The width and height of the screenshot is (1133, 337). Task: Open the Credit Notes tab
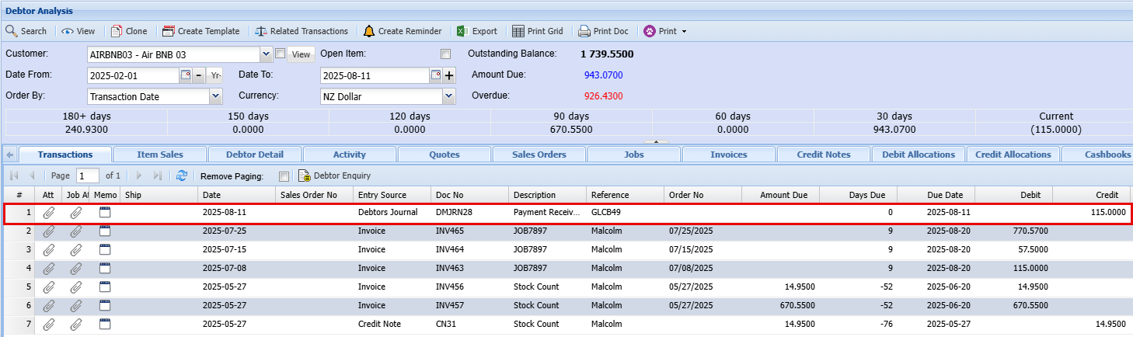pos(824,155)
